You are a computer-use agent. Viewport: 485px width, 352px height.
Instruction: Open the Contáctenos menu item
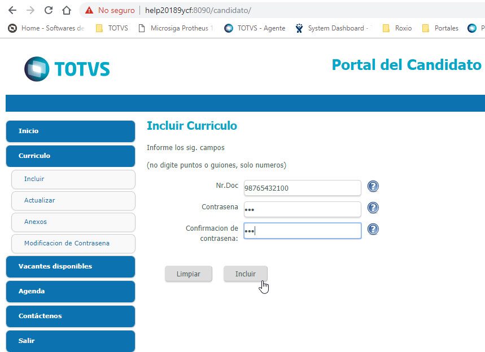71,316
